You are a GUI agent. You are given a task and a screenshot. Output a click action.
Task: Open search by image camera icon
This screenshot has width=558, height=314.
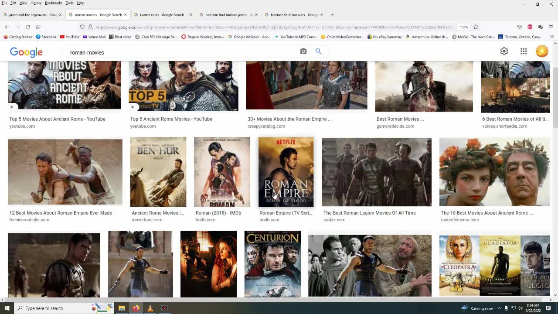pos(303,51)
